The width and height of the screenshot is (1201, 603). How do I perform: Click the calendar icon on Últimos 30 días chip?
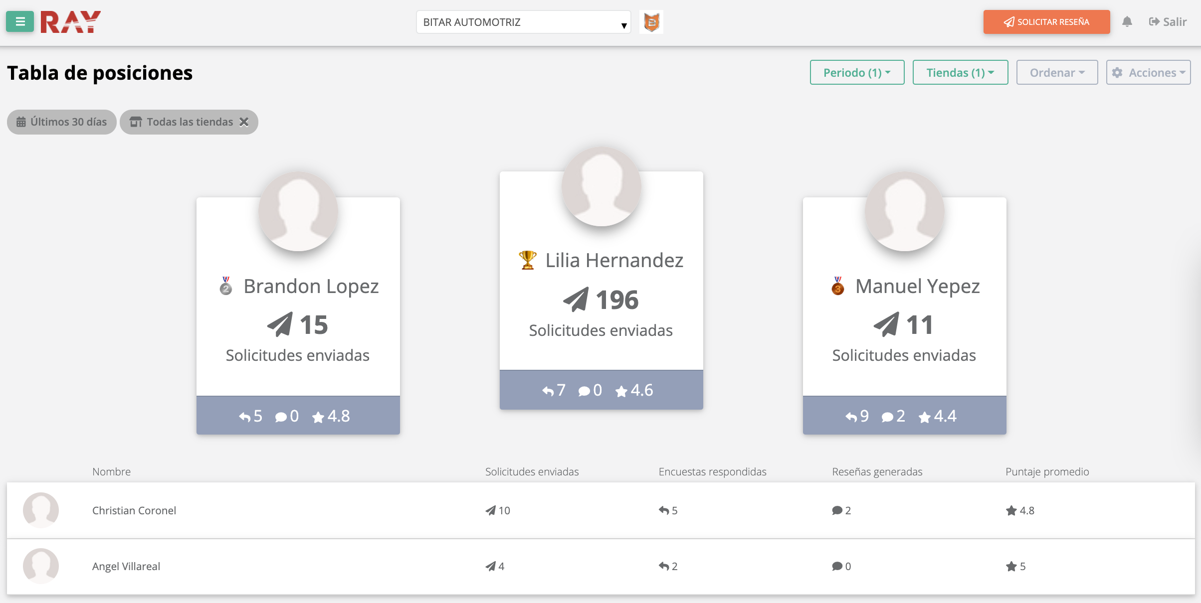click(21, 122)
